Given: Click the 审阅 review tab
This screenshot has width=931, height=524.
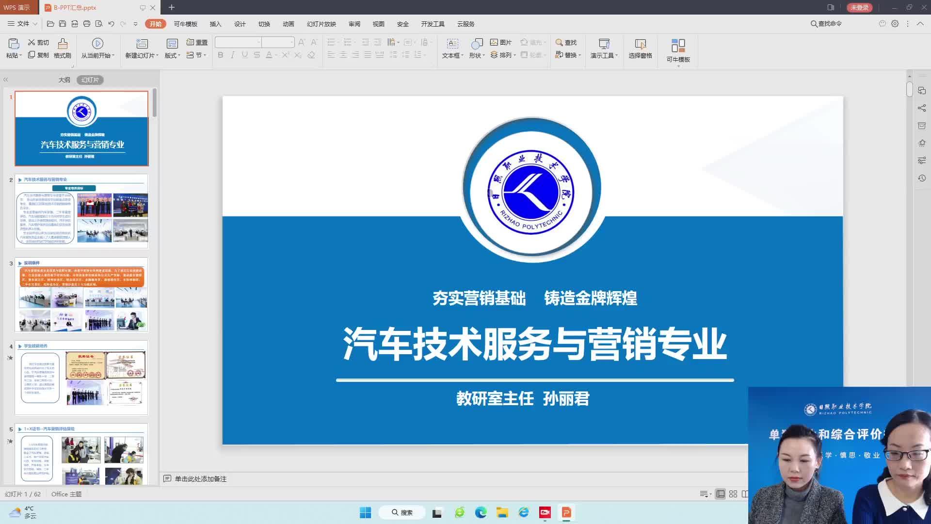Looking at the screenshot, I should point(354,24).
